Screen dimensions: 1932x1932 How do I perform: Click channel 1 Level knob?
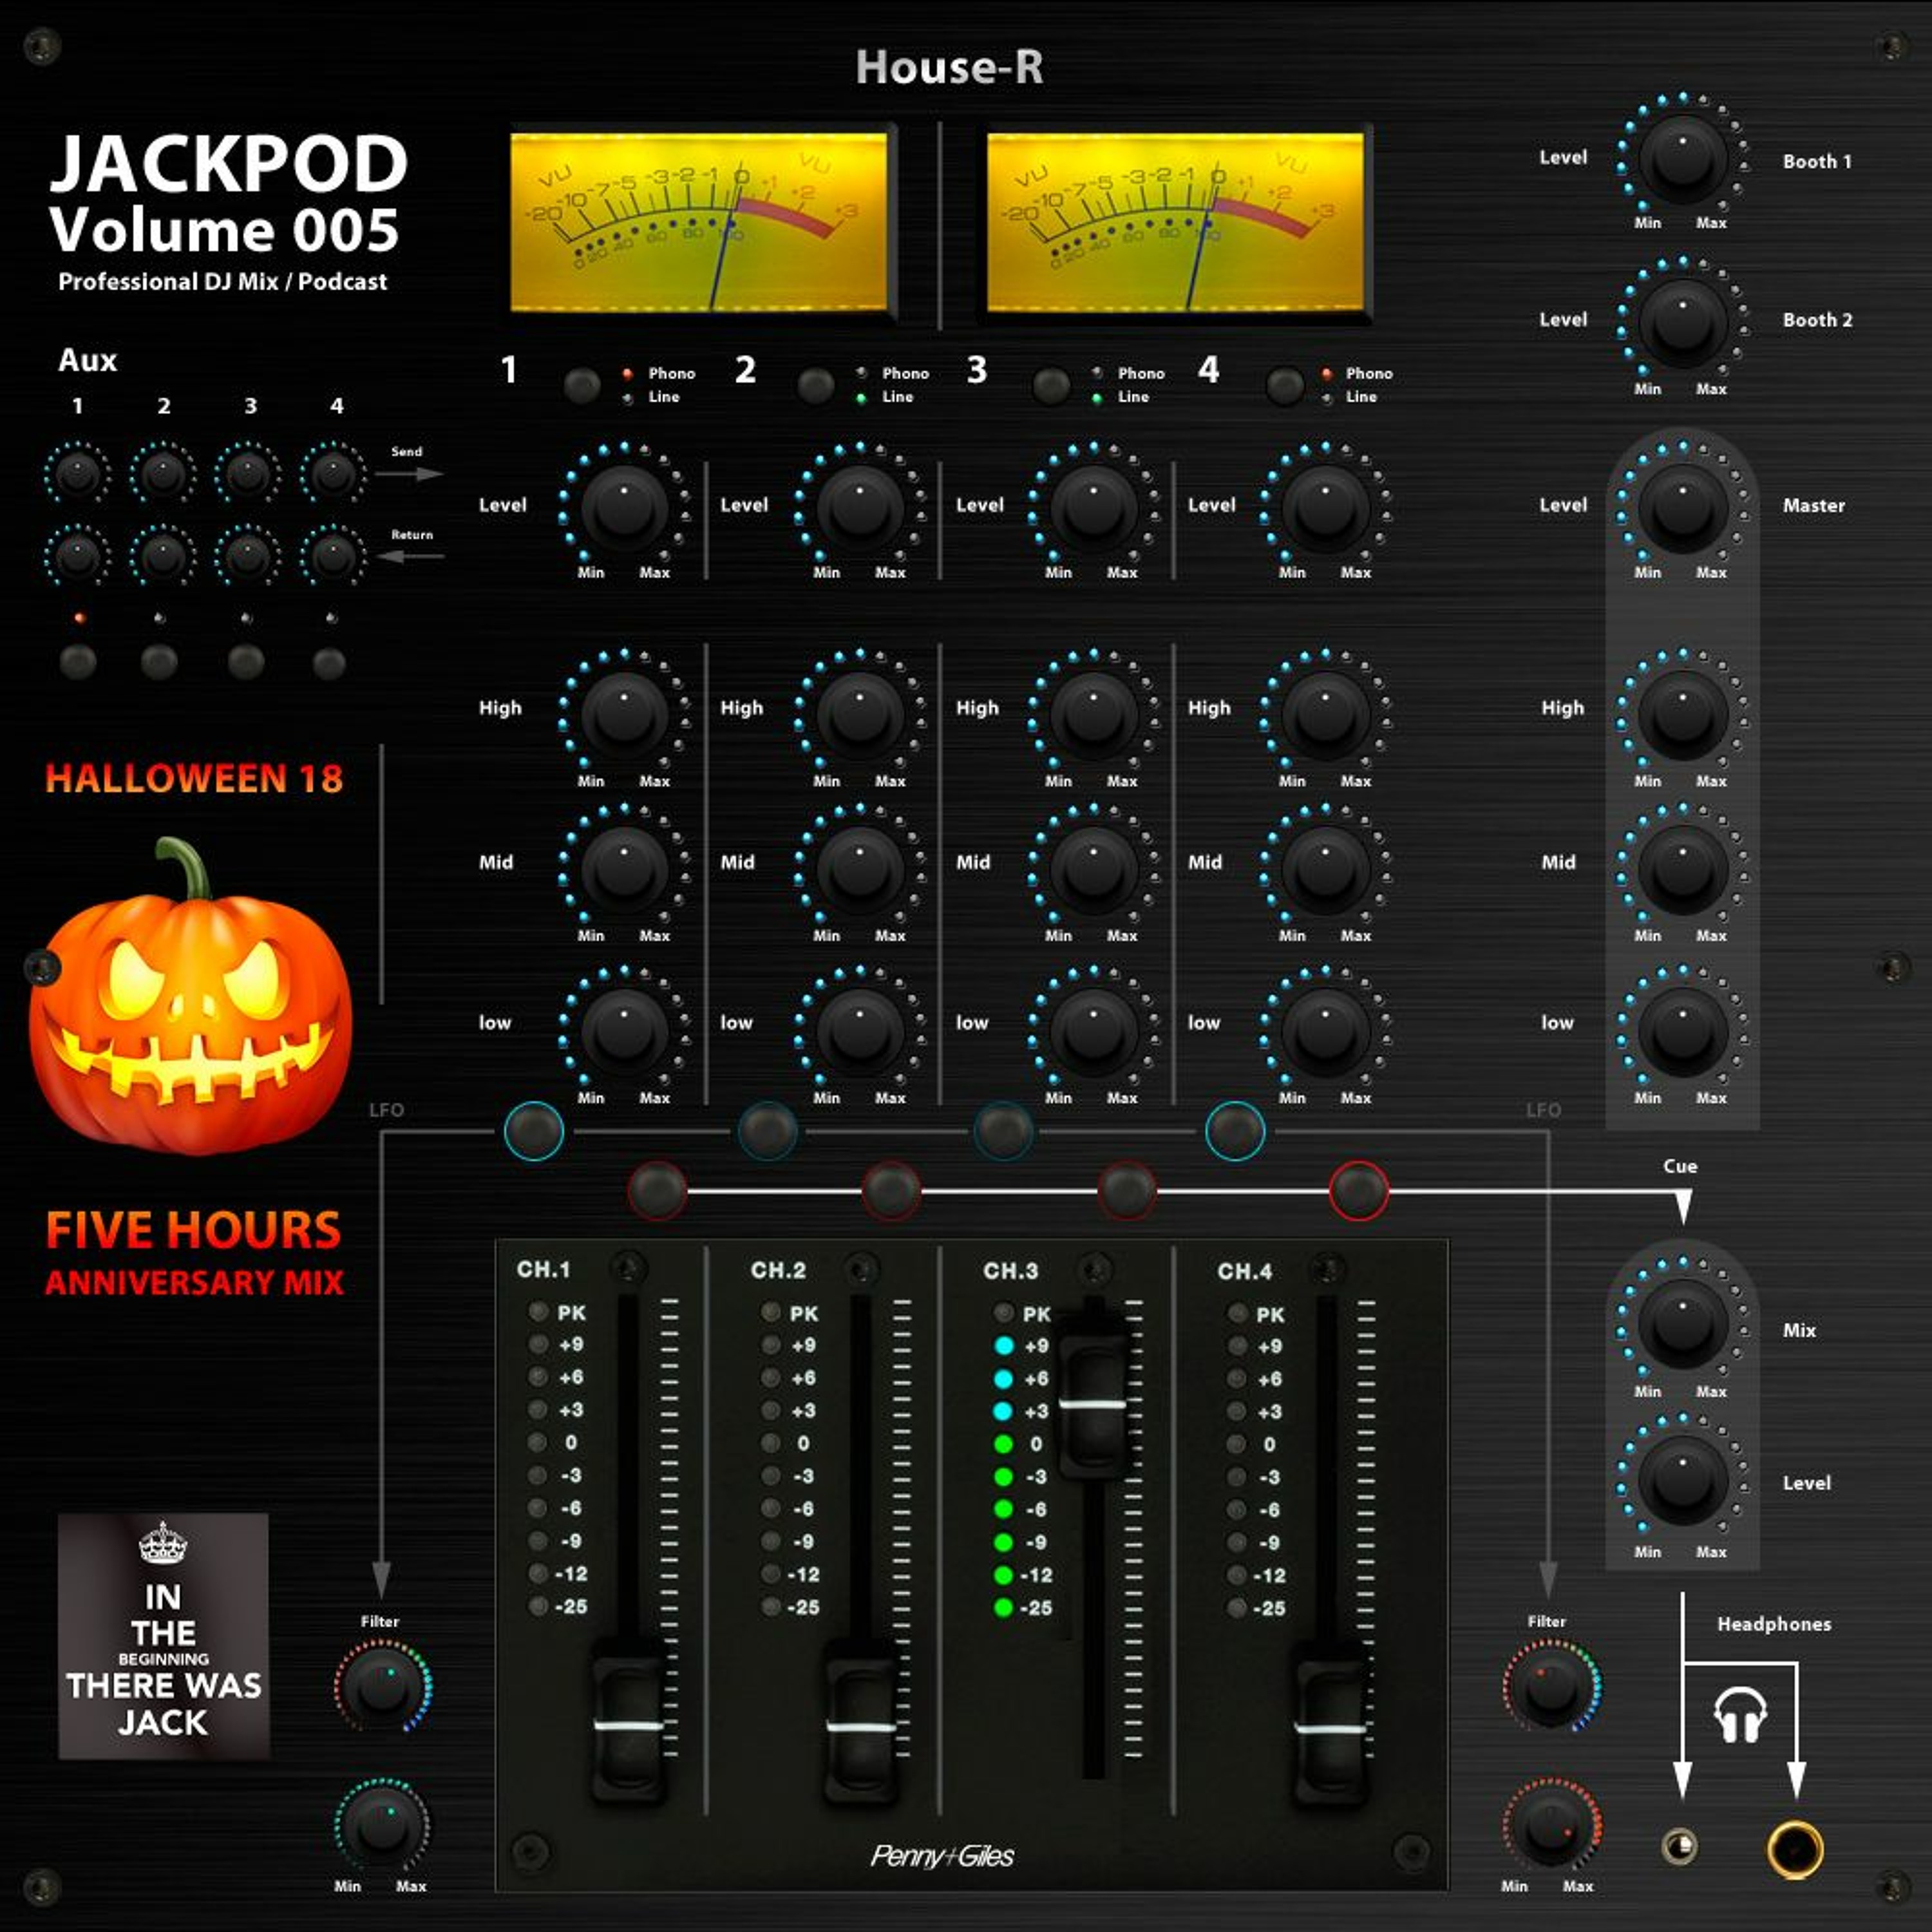click(x=625, y=509)
